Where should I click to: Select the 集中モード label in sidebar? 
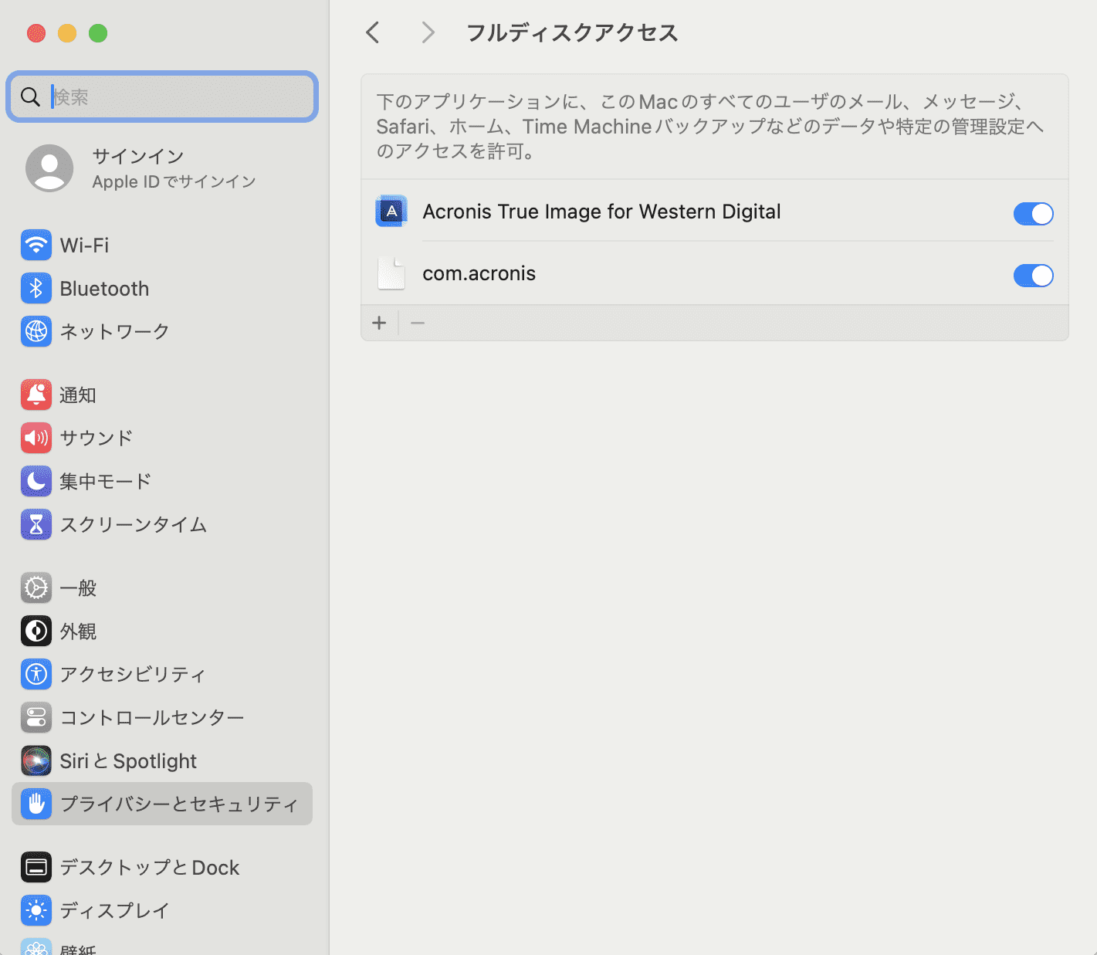click(x=106, y=481)
